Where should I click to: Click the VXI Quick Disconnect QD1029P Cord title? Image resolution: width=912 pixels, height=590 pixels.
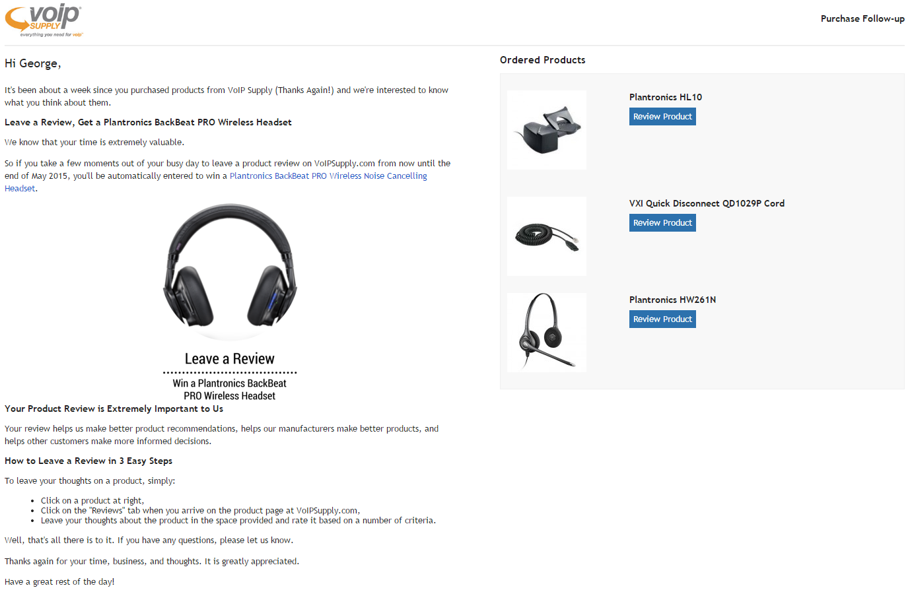[x=707, y=203]
